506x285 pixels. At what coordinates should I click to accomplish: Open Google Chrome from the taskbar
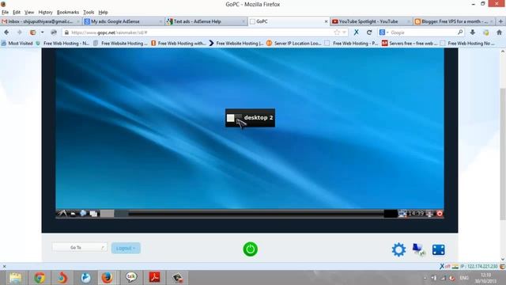(40, 278)
